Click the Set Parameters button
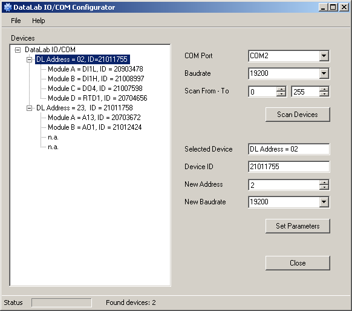 tap(298, 226)
